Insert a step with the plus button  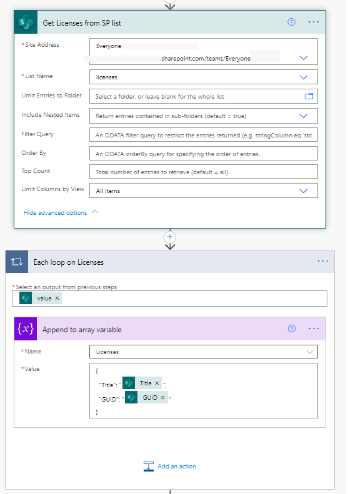[x=170, y=237]
